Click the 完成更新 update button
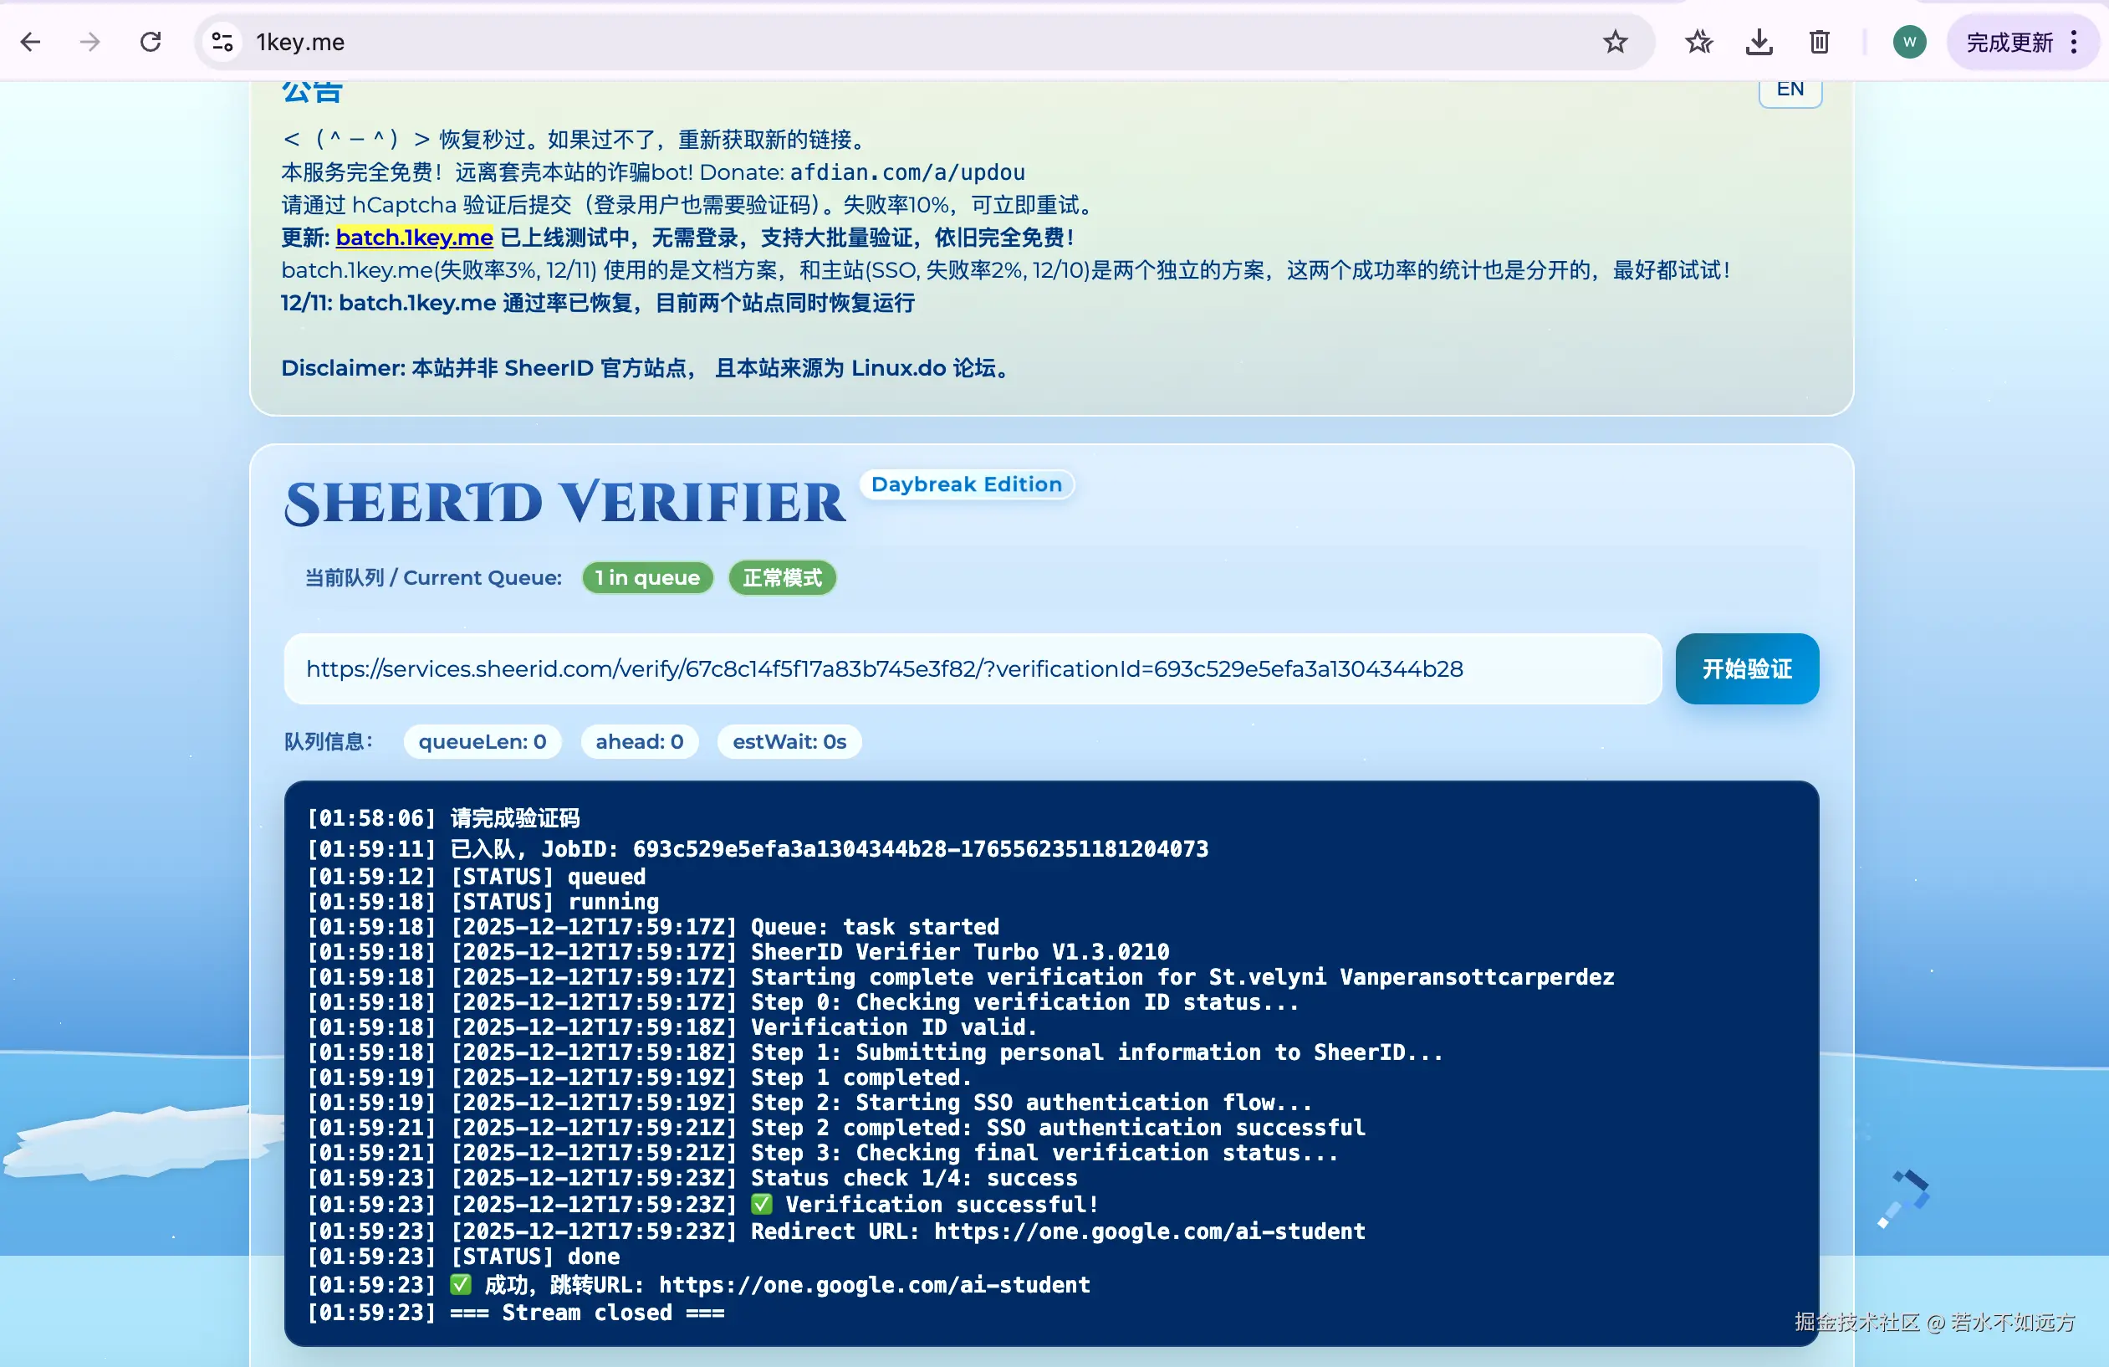2109x1367 pixels. (x=2008, y=42)
